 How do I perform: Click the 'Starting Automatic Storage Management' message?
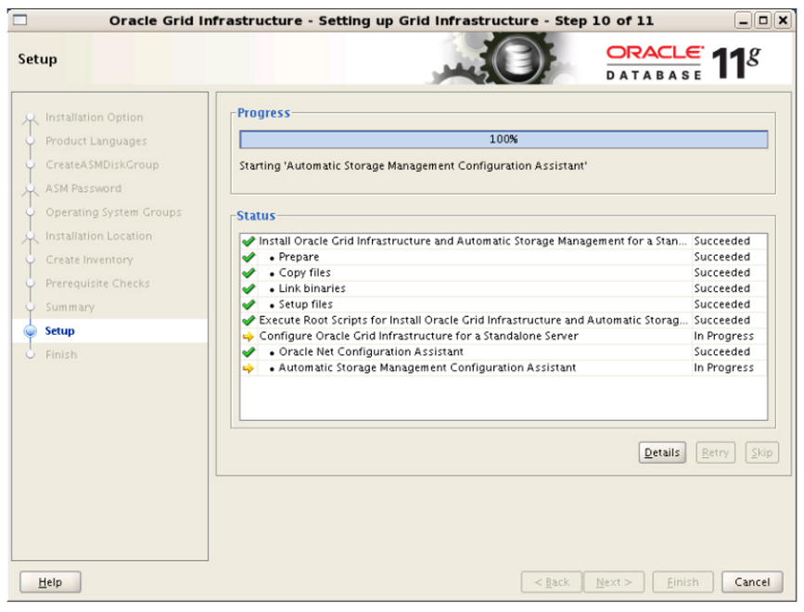tap(413, 166)
